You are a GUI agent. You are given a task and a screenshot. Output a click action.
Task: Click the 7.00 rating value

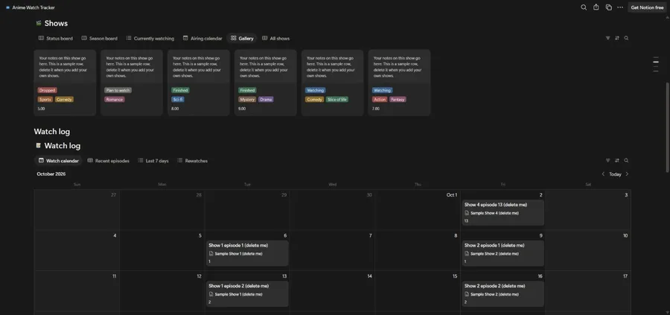click(x=376, y=109)
